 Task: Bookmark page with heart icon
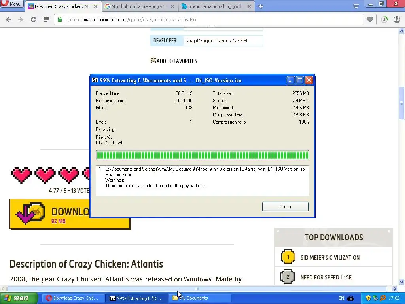point(370,20)
